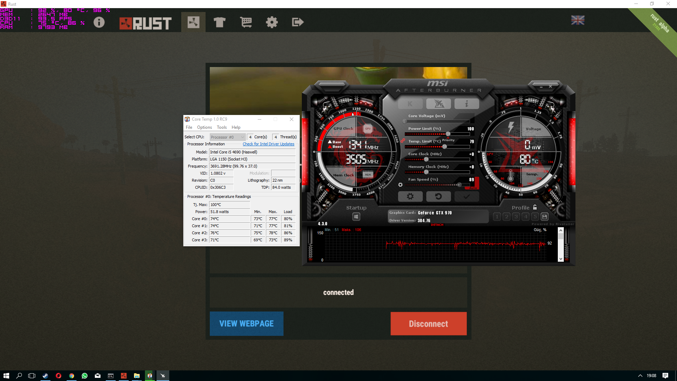Viewport: 677px width, 381px height.
Task: Open Rust settings gear in top bar
Action: click(x=272, y=22)
